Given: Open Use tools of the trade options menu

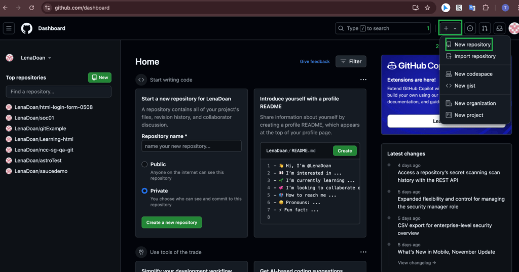Looking at the screenshot, I should click(x=363, y=252).
